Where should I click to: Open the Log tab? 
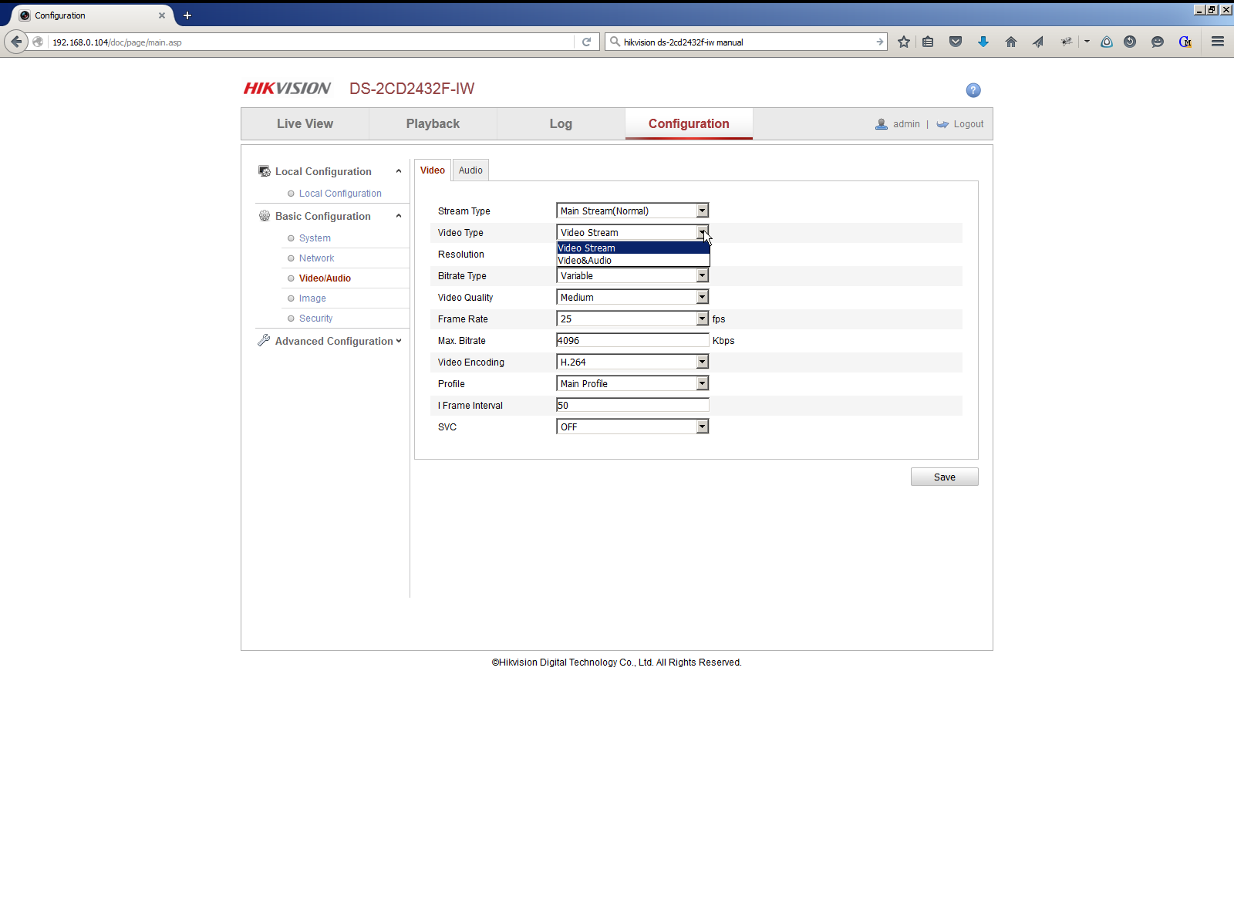pos(561,124)
